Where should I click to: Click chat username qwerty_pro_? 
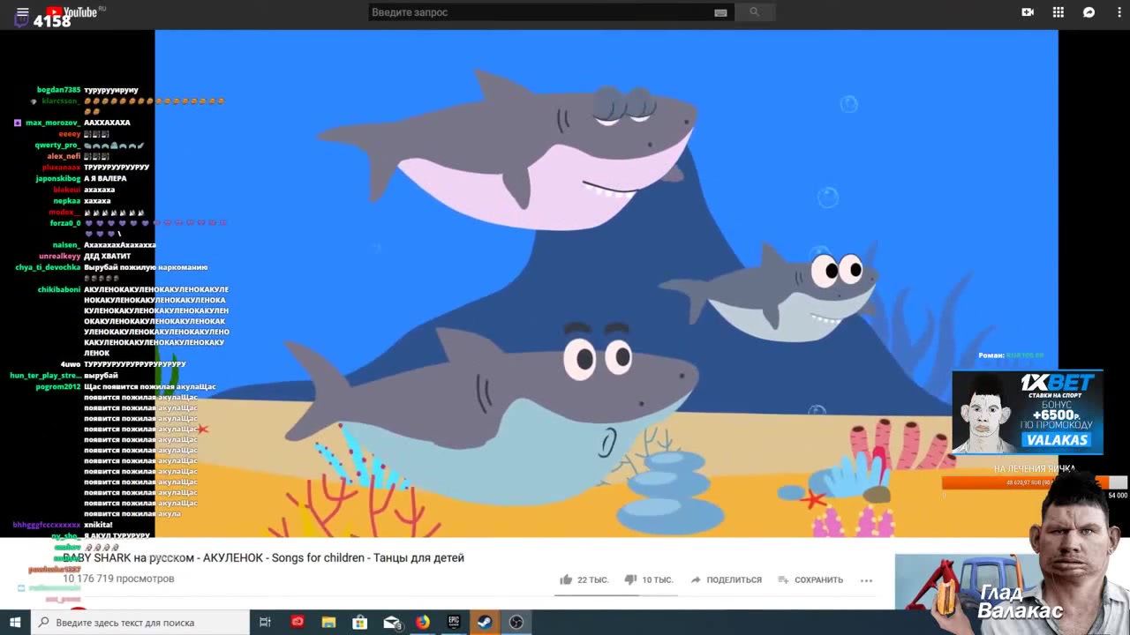57,145
